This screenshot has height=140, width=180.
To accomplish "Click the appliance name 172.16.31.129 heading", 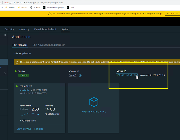I will (x=26, y=86).
